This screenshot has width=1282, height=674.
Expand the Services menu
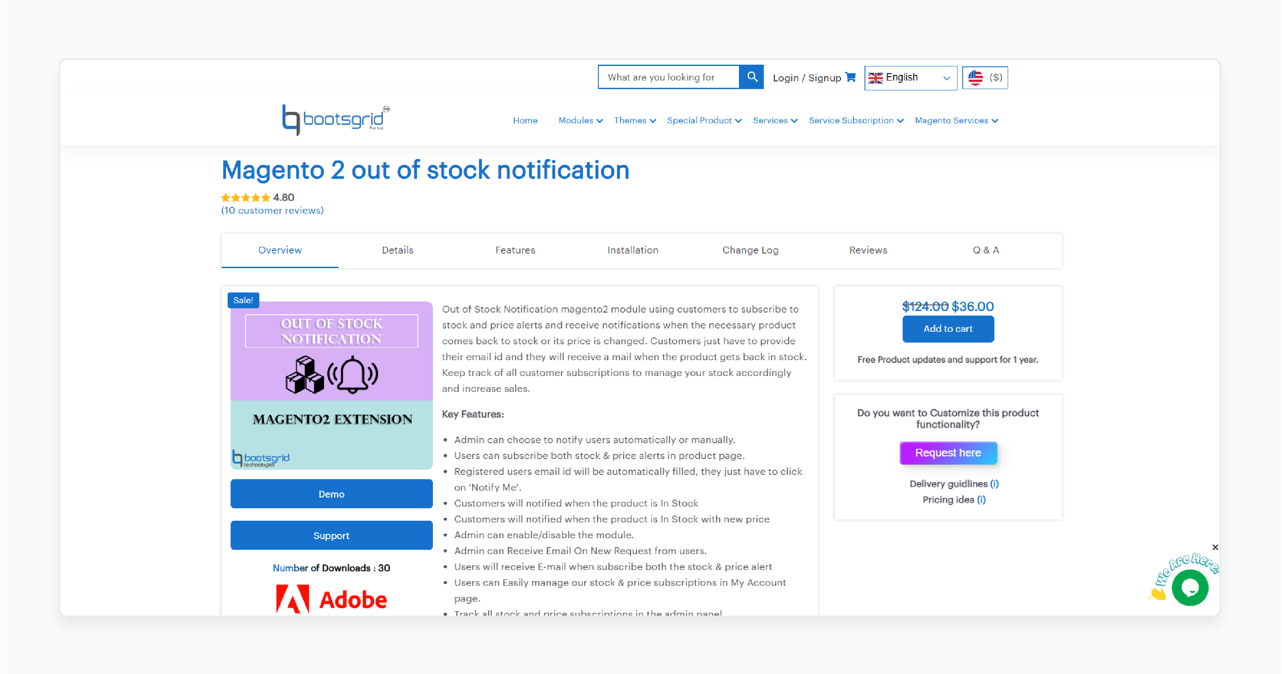click(x=775, y=120)
